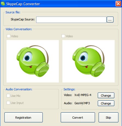Image resolution: width=122 pixels, height=126 pixels.
Task: Click the left video preview thumbnail
Action: point(33,61)
